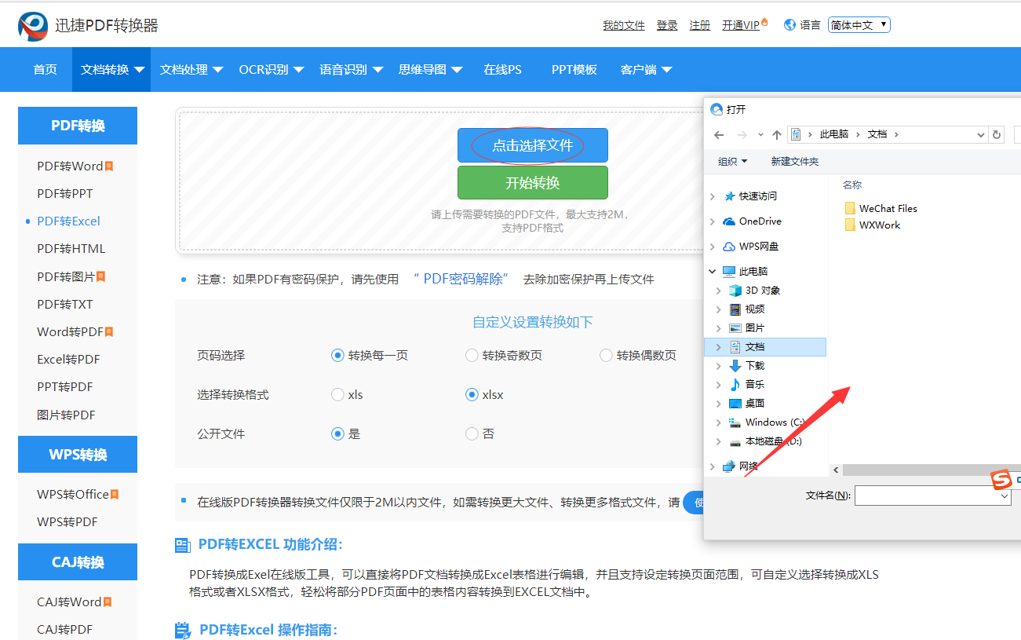Expand the 快速访问 tree node

[x=713, y=196]
